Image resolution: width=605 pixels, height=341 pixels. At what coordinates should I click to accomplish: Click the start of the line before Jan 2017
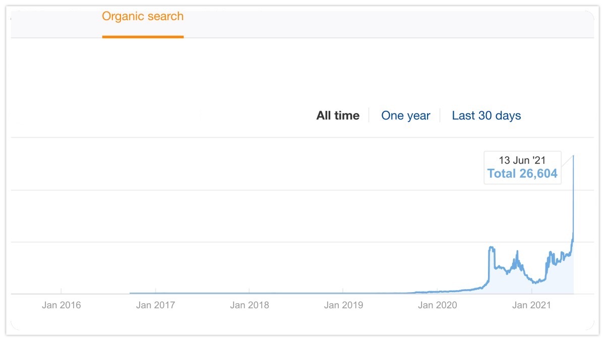[131, 293]
